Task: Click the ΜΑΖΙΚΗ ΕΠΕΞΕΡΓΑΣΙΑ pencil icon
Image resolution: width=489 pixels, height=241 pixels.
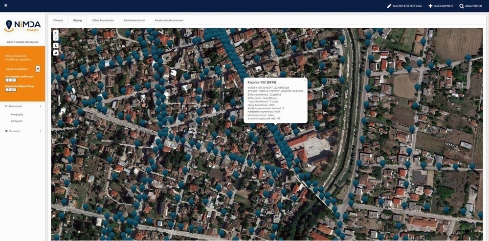Action: (x=389, y=6)
